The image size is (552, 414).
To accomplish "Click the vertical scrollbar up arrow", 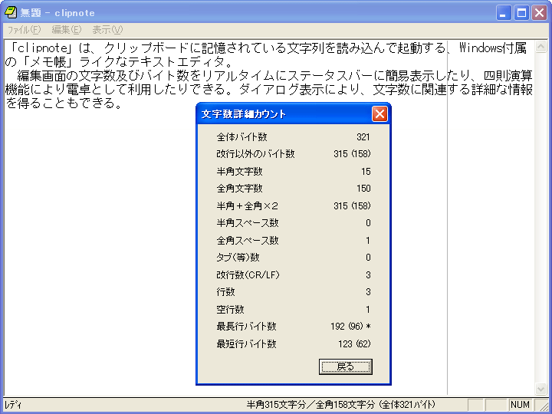I will click(541, 47).
